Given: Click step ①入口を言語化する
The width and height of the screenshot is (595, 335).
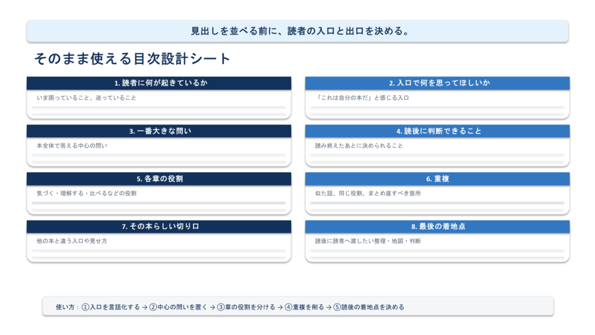Looking at the screenshot, I should [x=111, y=307].
